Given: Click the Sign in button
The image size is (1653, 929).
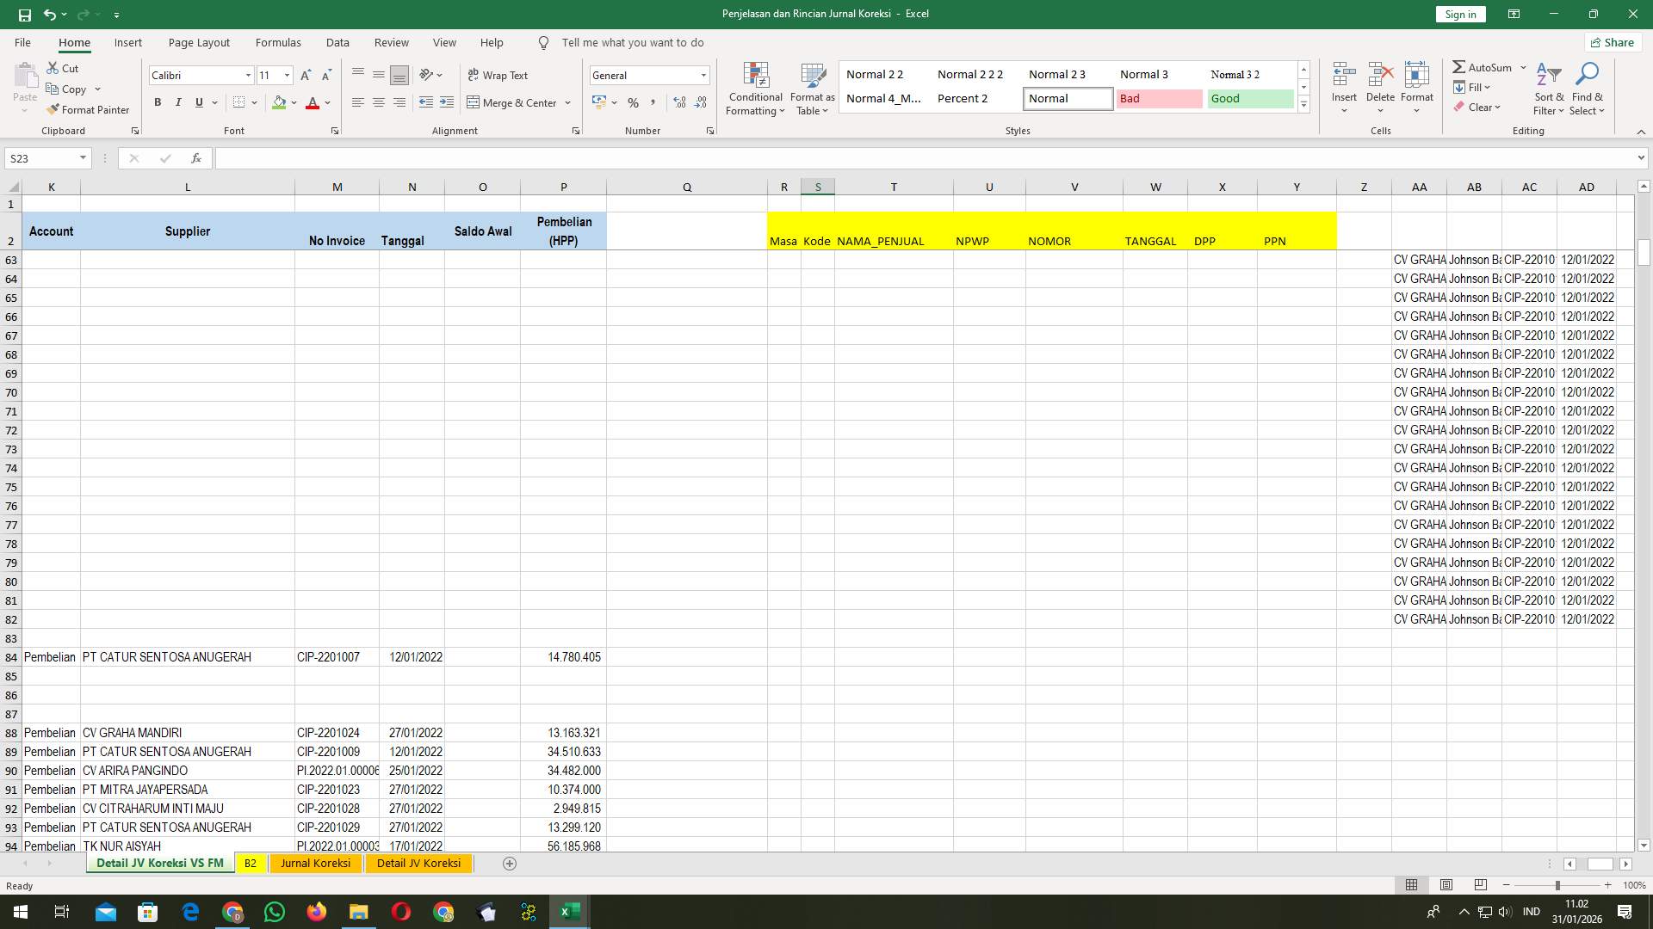Looking at the screenshot, I should pos(1459,14).
